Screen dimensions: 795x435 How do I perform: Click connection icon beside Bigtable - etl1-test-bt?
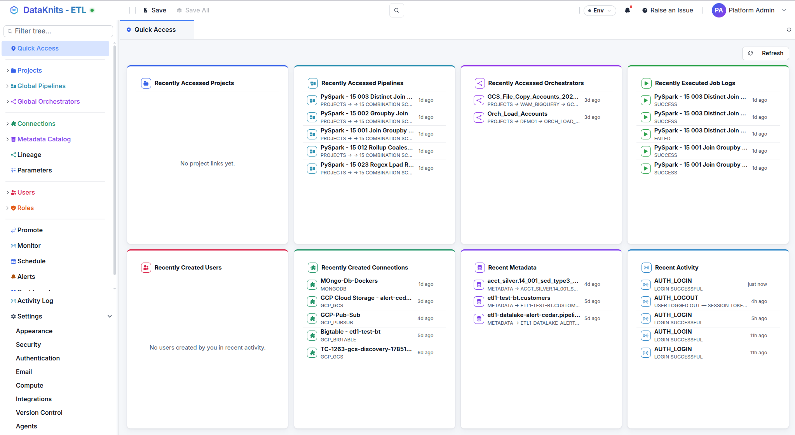(x=312, y=336)
